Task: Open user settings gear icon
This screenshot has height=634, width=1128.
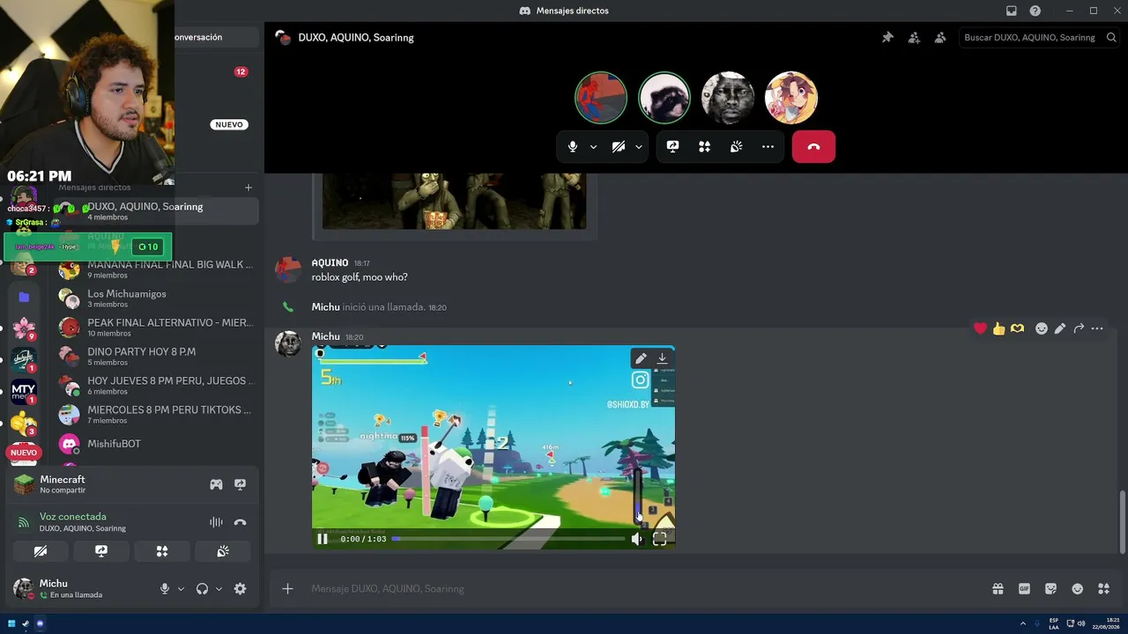Action: [240, 589]
